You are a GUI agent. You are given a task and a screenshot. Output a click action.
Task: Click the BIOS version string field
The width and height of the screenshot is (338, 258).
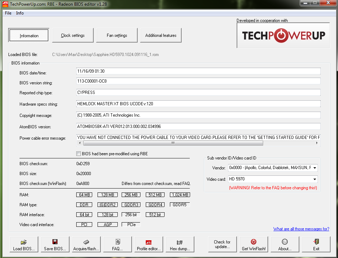pyautogui.click(x=198, y=81)
